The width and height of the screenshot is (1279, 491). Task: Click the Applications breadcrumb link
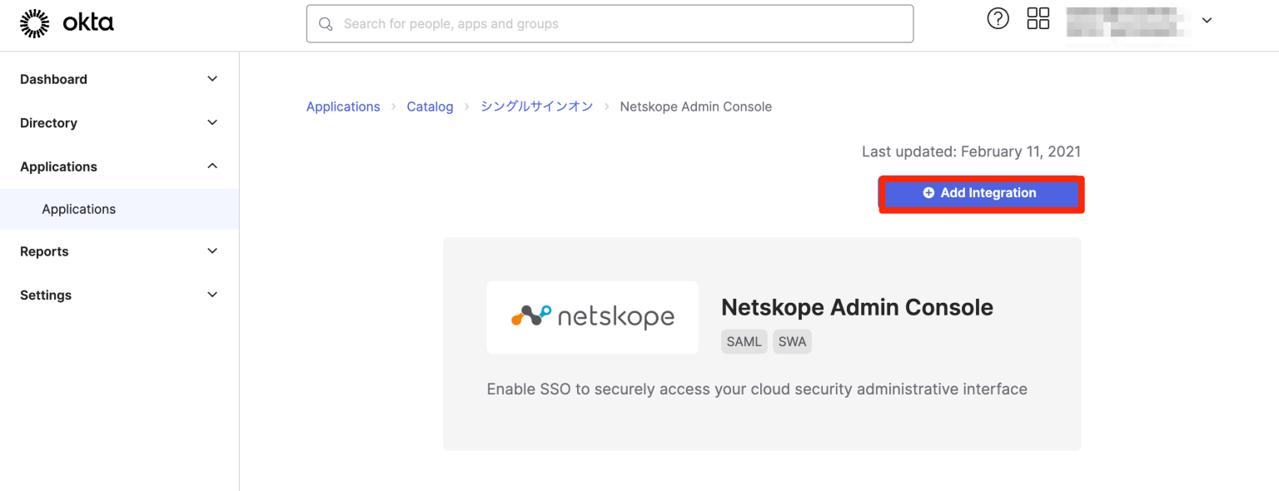[x=343, y=106]
